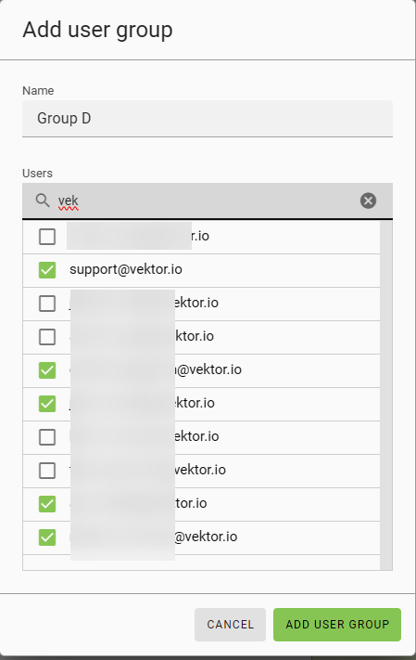This screenshot has width=416, height=660.
Task: Click the Cancel button
Action: (x=230, y=624)
